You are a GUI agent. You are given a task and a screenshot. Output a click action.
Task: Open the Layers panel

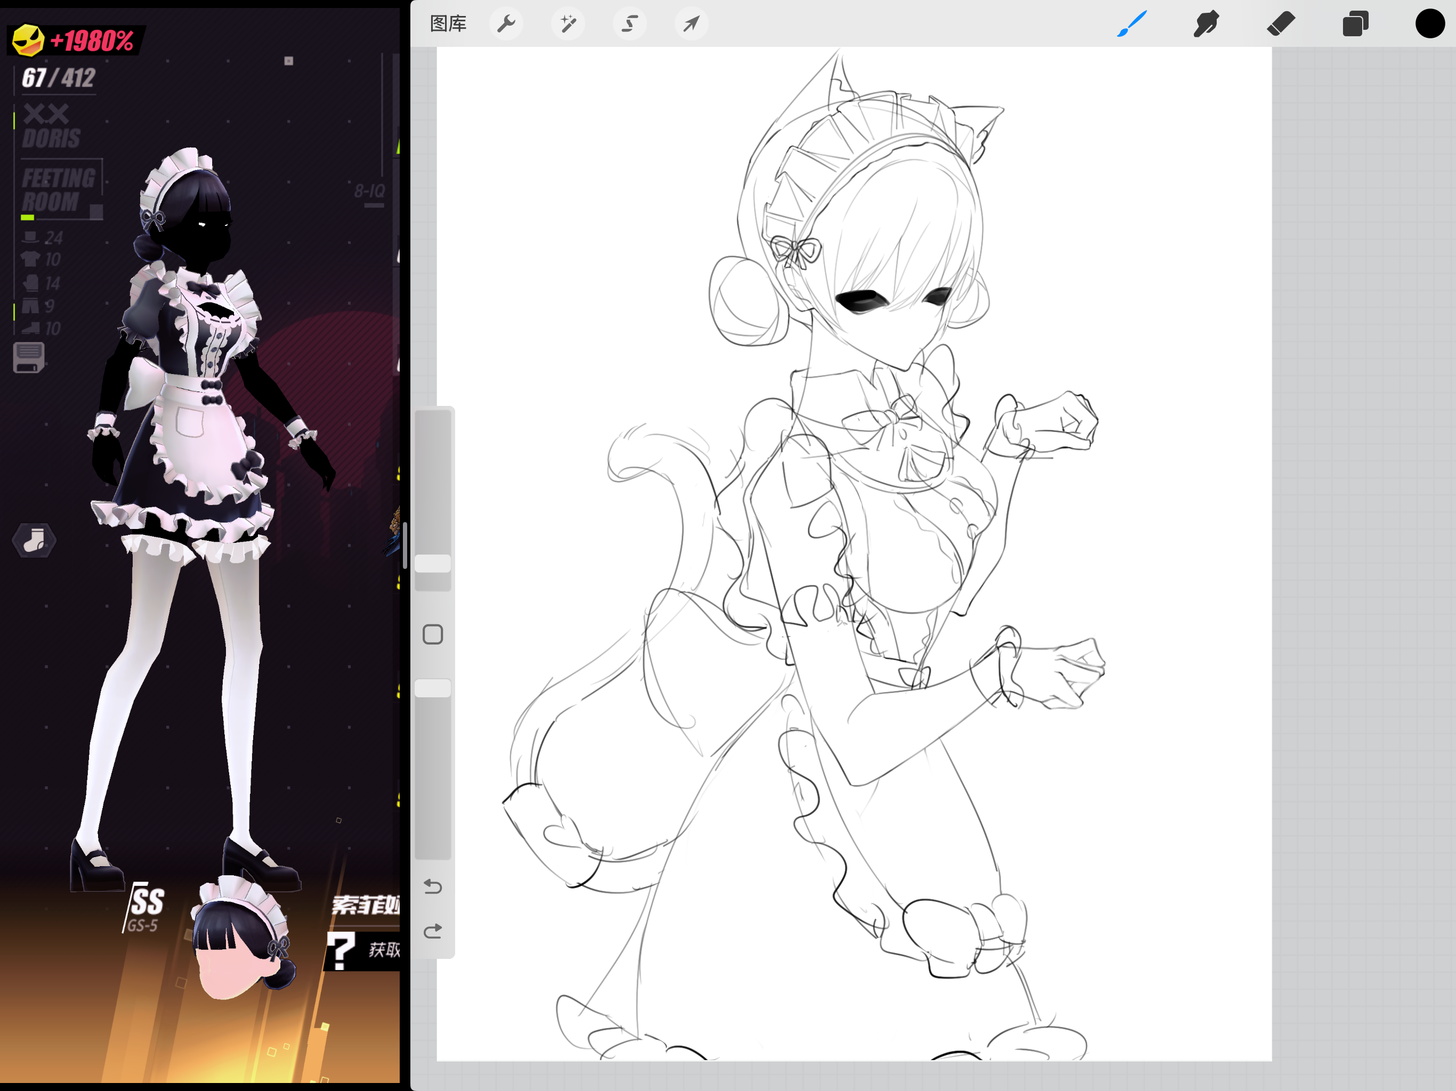click(x=1355, y=23)
